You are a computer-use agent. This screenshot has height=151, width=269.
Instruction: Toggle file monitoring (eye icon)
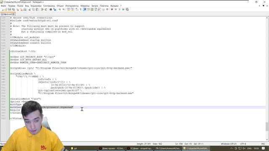click(x=107, y=9)
